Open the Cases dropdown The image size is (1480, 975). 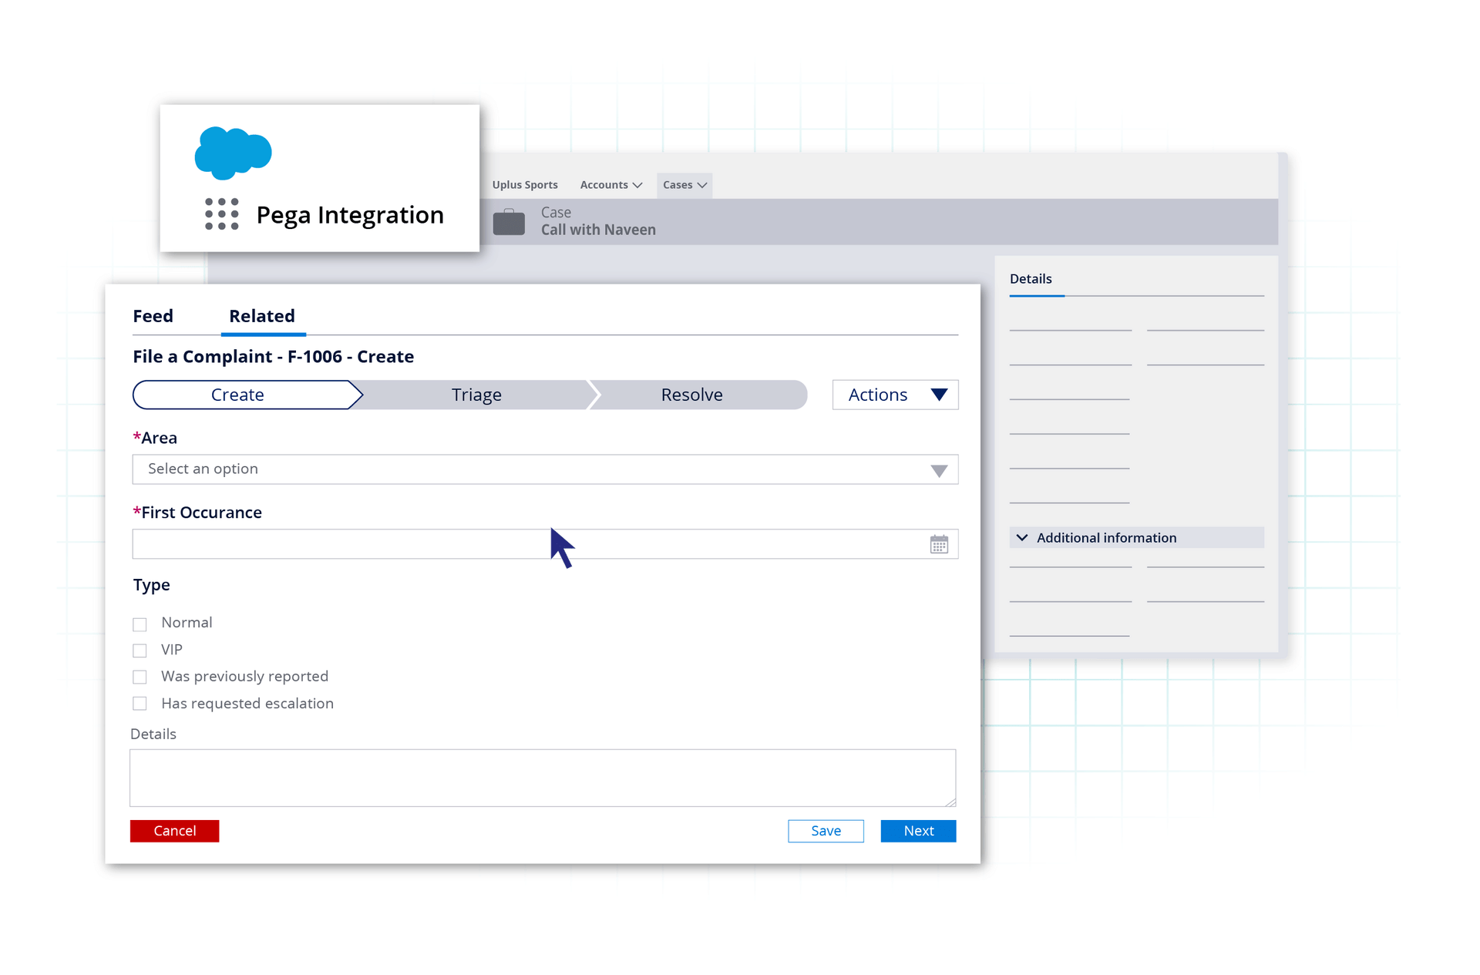[x=684, y=184]
